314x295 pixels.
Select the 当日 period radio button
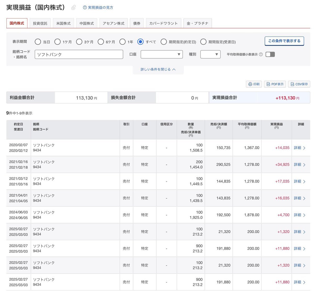pyautogui.click(x=38, y=42)
